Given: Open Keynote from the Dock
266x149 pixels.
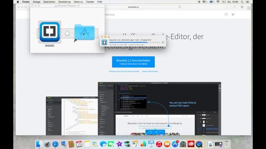Looking at the screenshot, I should (151, 144).
